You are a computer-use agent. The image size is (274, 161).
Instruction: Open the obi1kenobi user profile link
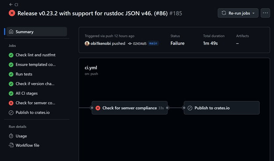coord(101,43)
